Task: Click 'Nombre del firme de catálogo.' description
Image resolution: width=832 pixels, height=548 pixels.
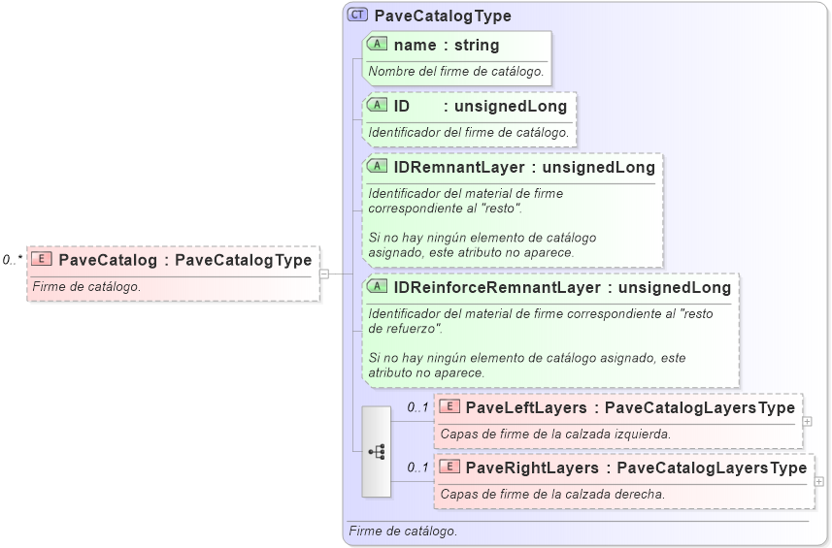Action: point(456,71)
